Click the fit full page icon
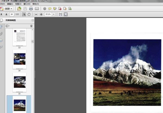Viewport: 163px width, 113px height. [66, 14]
